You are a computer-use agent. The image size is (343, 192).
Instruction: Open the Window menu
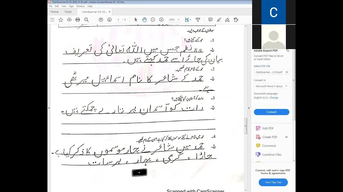point(80,6)
